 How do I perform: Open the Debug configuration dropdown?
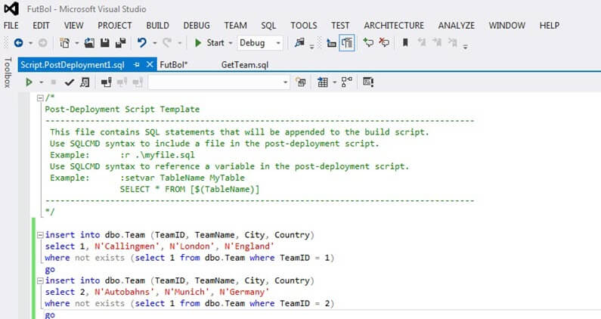click(261, 43)
